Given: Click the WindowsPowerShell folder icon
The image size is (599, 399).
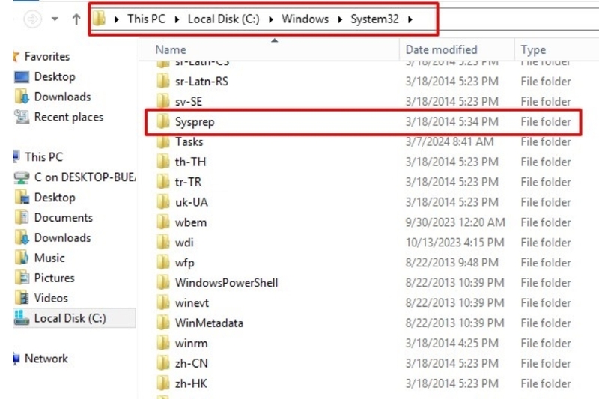Looking at the screenshot, I should (x=163, y=282).
